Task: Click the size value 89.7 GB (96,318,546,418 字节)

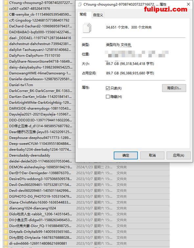Action: point(130,64)
